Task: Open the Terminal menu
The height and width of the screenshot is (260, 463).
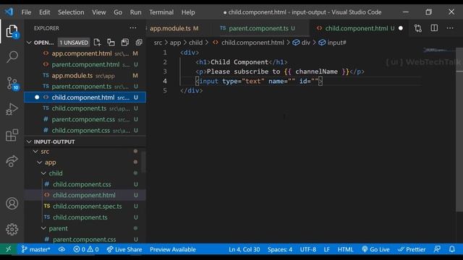Action: 161,12
